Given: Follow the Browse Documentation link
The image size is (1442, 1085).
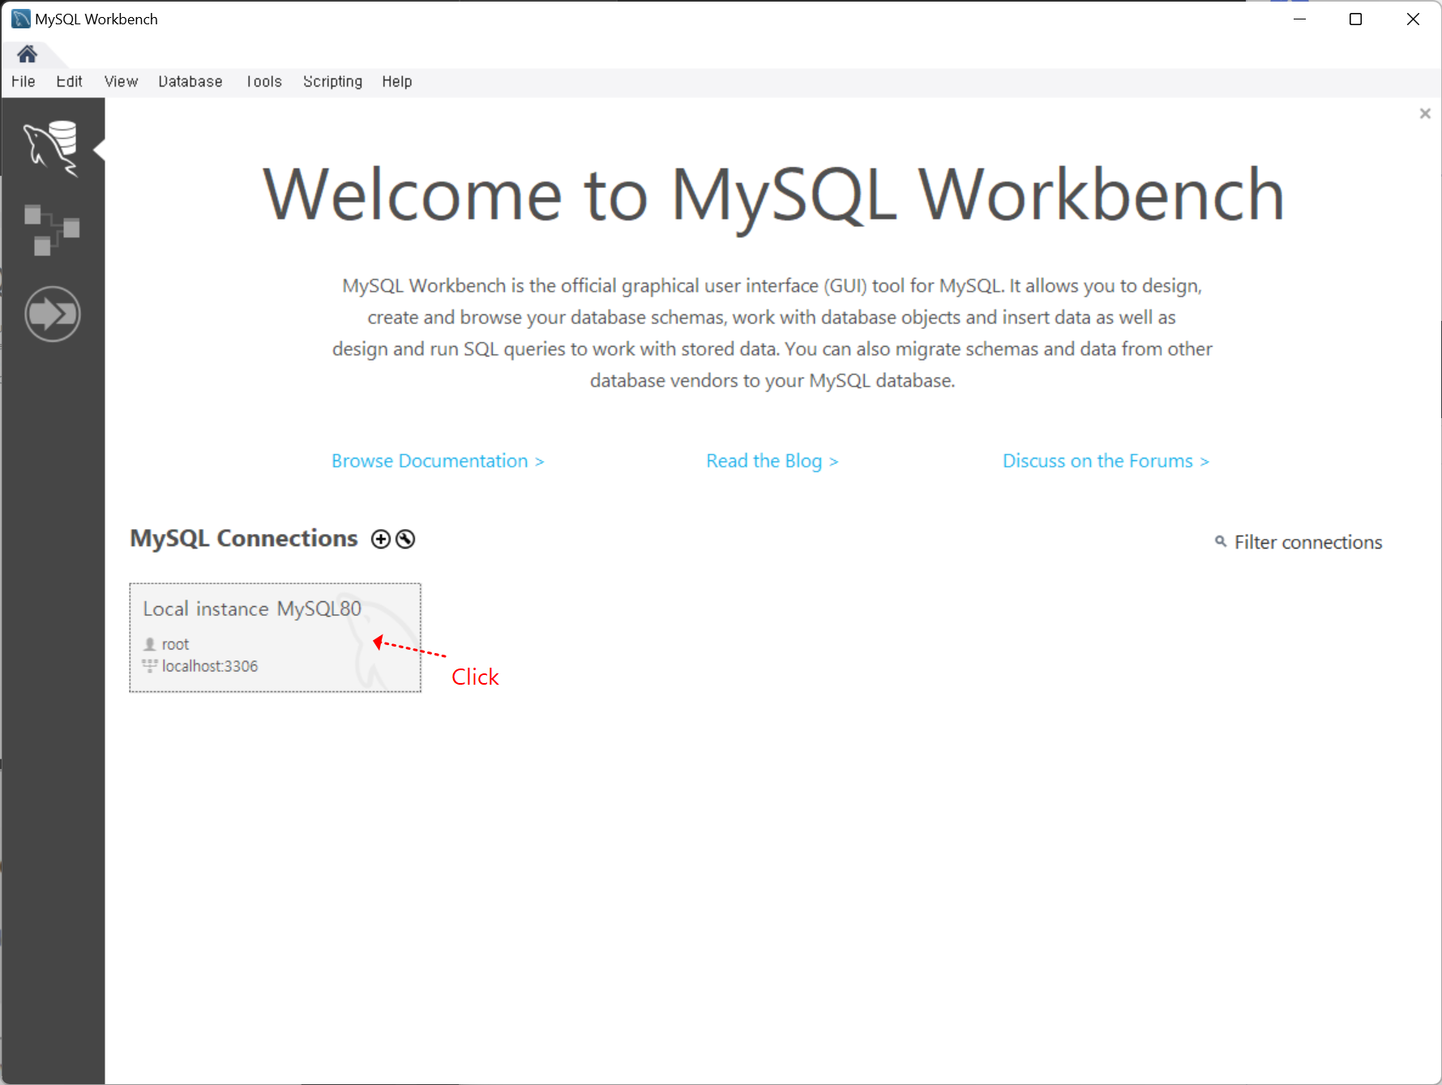Looking at the screenshot, I should 438,460.
